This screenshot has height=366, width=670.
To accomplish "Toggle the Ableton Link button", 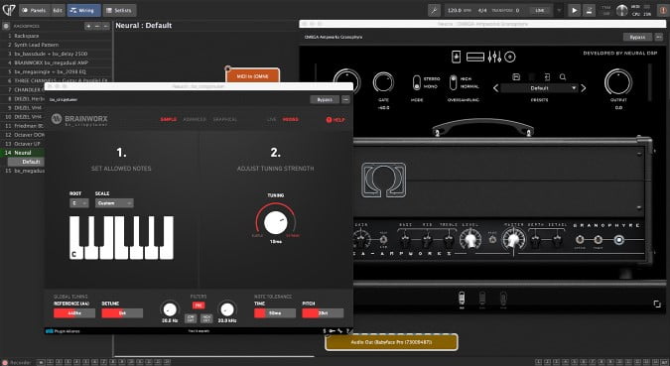I will 540,10.
